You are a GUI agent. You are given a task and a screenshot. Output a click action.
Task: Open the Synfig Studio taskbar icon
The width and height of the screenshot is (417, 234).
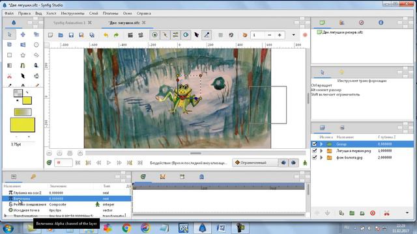(203, 228)
